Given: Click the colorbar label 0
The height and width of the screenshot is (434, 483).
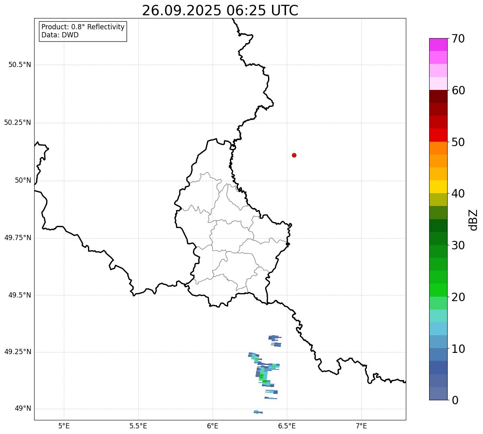Looking at the screenshot, I should [455, 400].
